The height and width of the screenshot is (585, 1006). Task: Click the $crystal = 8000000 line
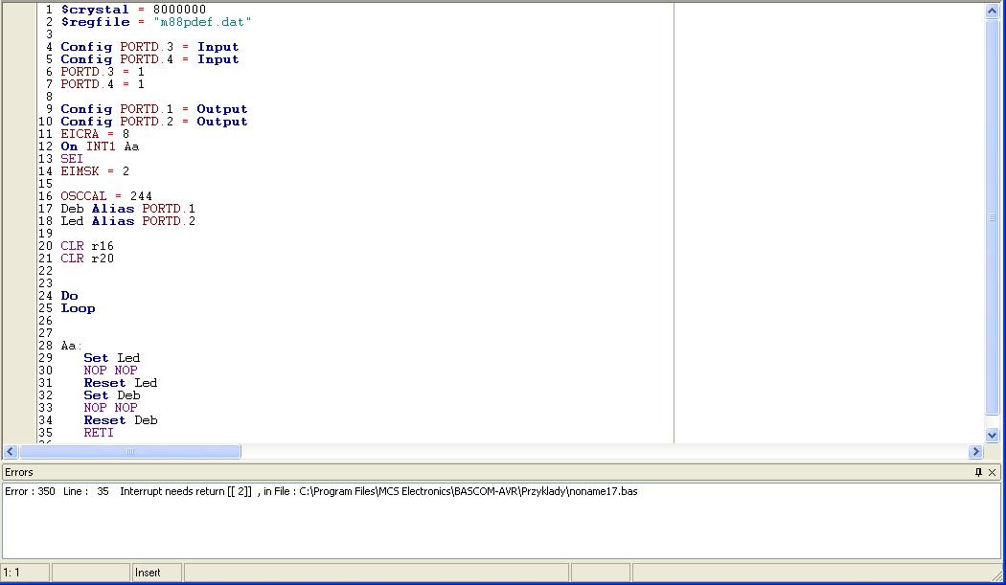[x=133, y=10]
